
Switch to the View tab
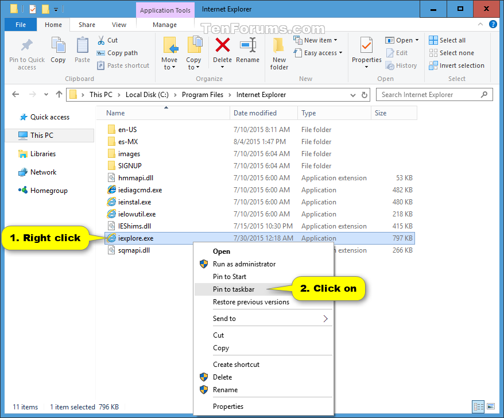pyautogui.click(x=119, y=25)
